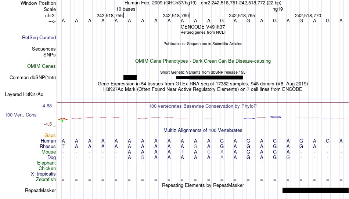Select the Mouse species row label
This screenshot has height=199, width=349.
click(48, 152)
